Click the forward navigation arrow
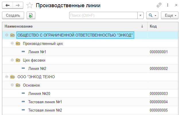The image size is (179, 115). click(x=18, y=5)
